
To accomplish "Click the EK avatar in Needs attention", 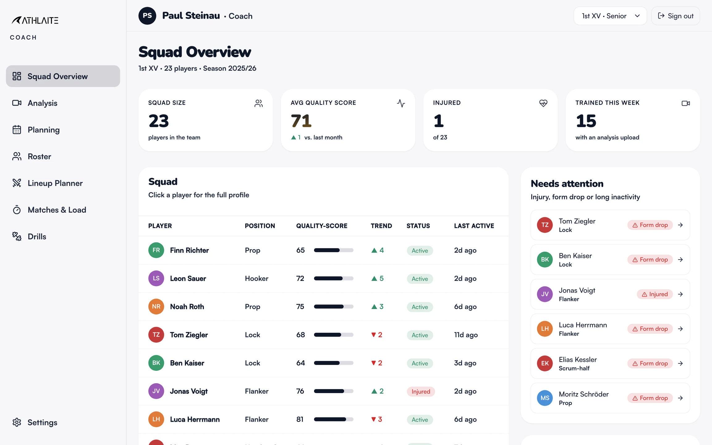I will point(545,363).
